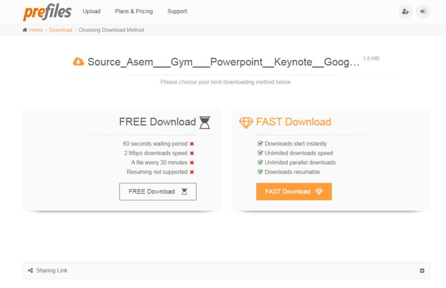Follow the Download breadcrumb link
The height and width of the screenshot is (288, 446).
61,30
